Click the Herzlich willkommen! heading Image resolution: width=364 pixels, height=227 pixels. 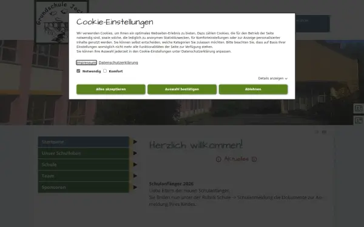pyautogui.click(x=196, y=145)
